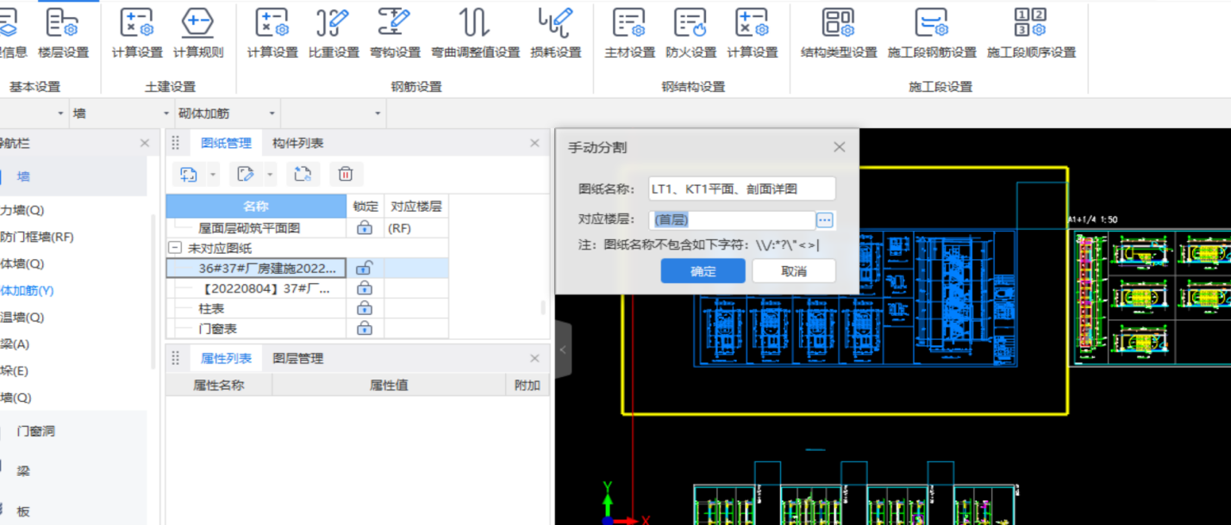Toggle lock for 【20220804】37#厂 row
Image resolution: width=1231 pixels, height=525 pixels.
(365, 288)
